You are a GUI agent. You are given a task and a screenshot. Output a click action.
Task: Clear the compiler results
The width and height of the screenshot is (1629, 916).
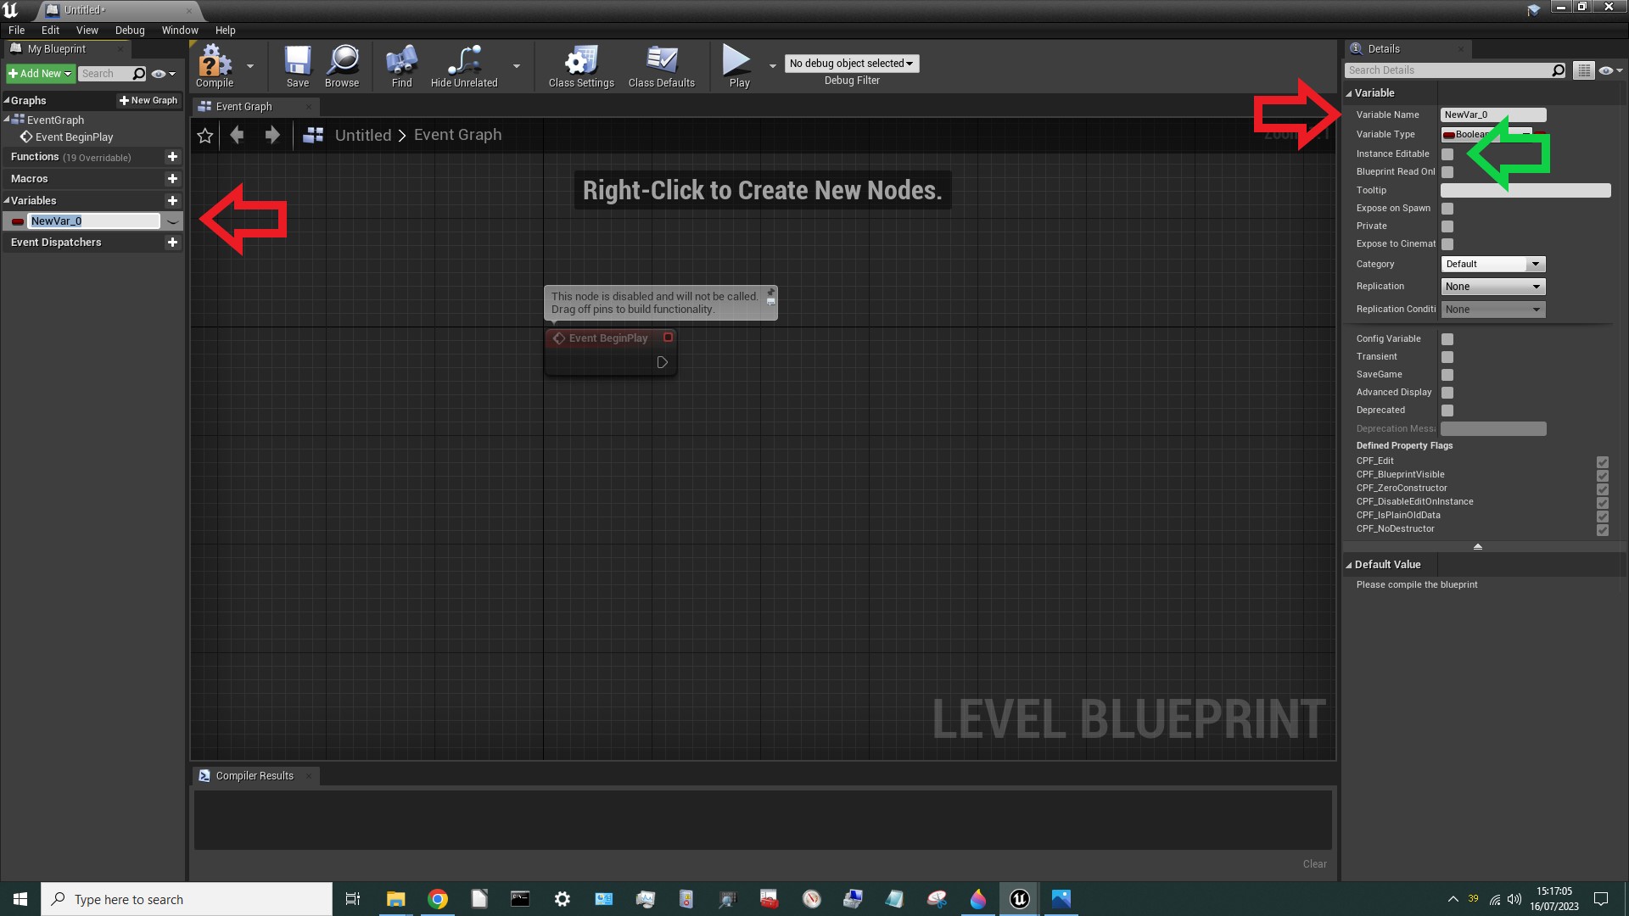coord(1314,864)
